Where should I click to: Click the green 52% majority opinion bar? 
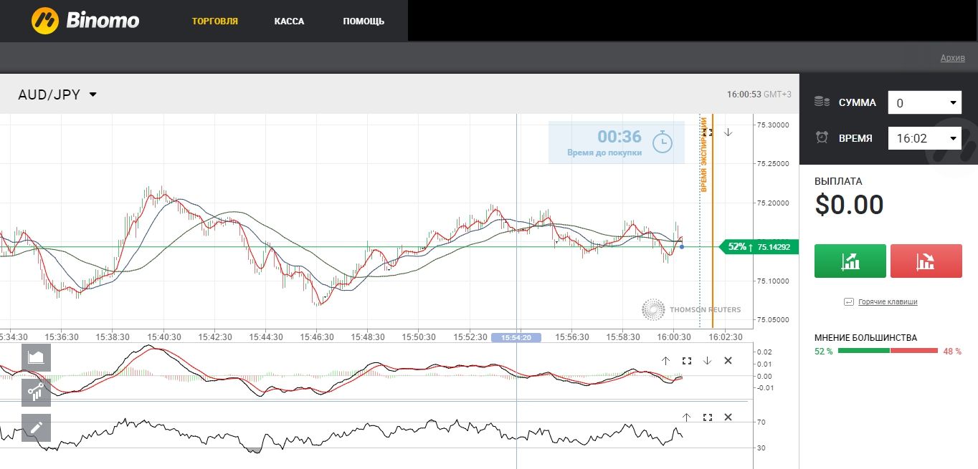863,351
